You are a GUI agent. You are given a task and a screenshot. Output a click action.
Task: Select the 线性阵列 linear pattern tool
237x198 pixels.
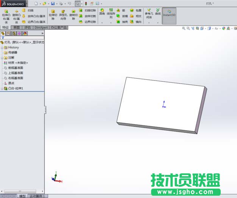point(111,13)
